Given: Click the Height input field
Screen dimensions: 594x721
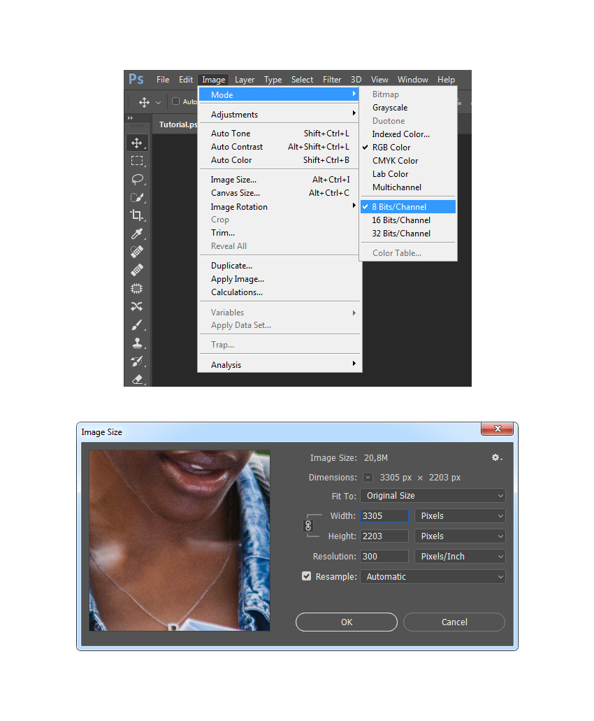Looking at the screenshot, I should tap(384, 536).
